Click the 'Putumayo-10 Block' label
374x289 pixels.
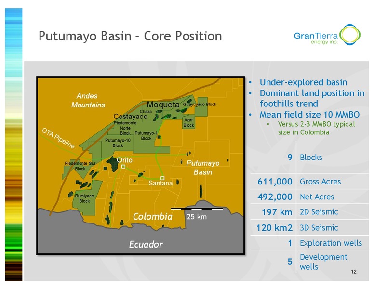[x=118, y=143]
